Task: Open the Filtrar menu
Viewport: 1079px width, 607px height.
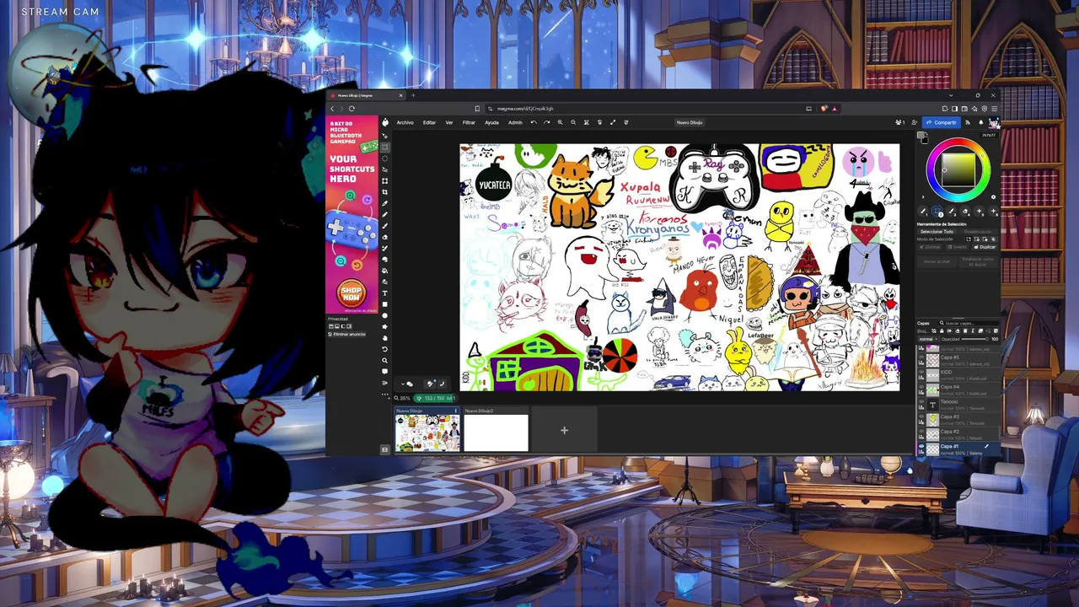Action: [x=469, y=122]
